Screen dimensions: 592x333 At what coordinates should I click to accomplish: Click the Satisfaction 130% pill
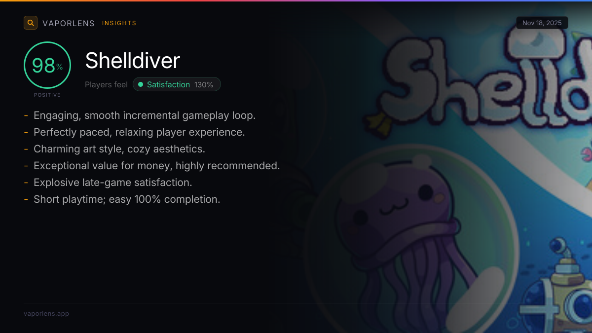(x=177, y=84)
